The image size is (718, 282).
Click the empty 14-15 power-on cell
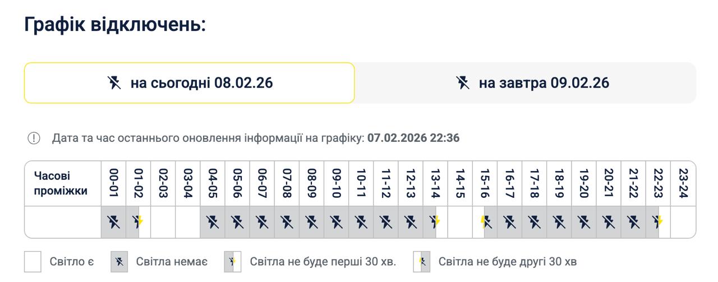460,222
